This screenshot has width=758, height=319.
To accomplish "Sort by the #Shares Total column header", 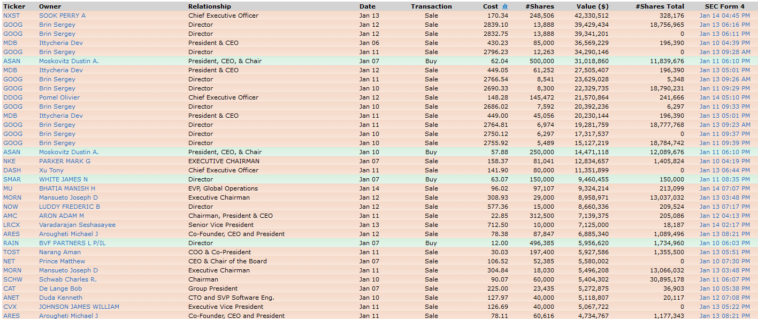I will [660, 6].
